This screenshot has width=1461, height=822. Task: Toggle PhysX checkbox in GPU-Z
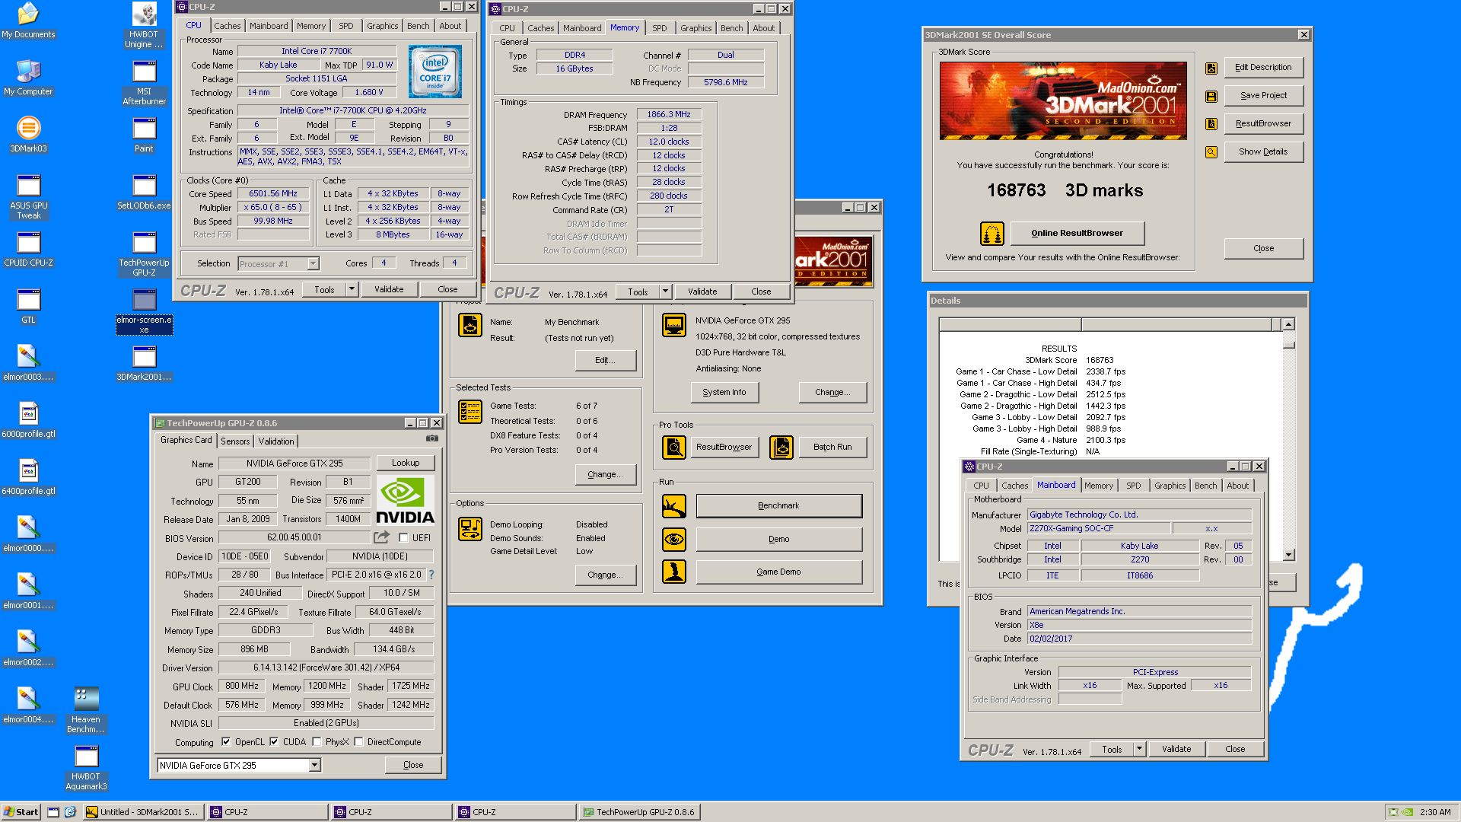click(x=317, y=742)
